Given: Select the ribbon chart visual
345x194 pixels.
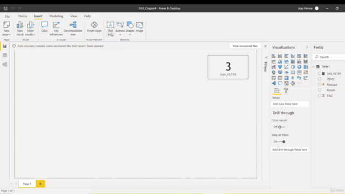Looking at the screenshot, I should coord(306,61).
